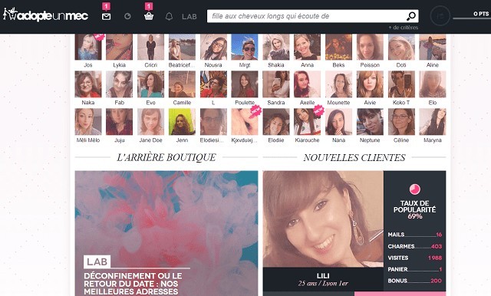Open Eve's profile thumbnail
The image size is (491, 296).
click(150, 84)
